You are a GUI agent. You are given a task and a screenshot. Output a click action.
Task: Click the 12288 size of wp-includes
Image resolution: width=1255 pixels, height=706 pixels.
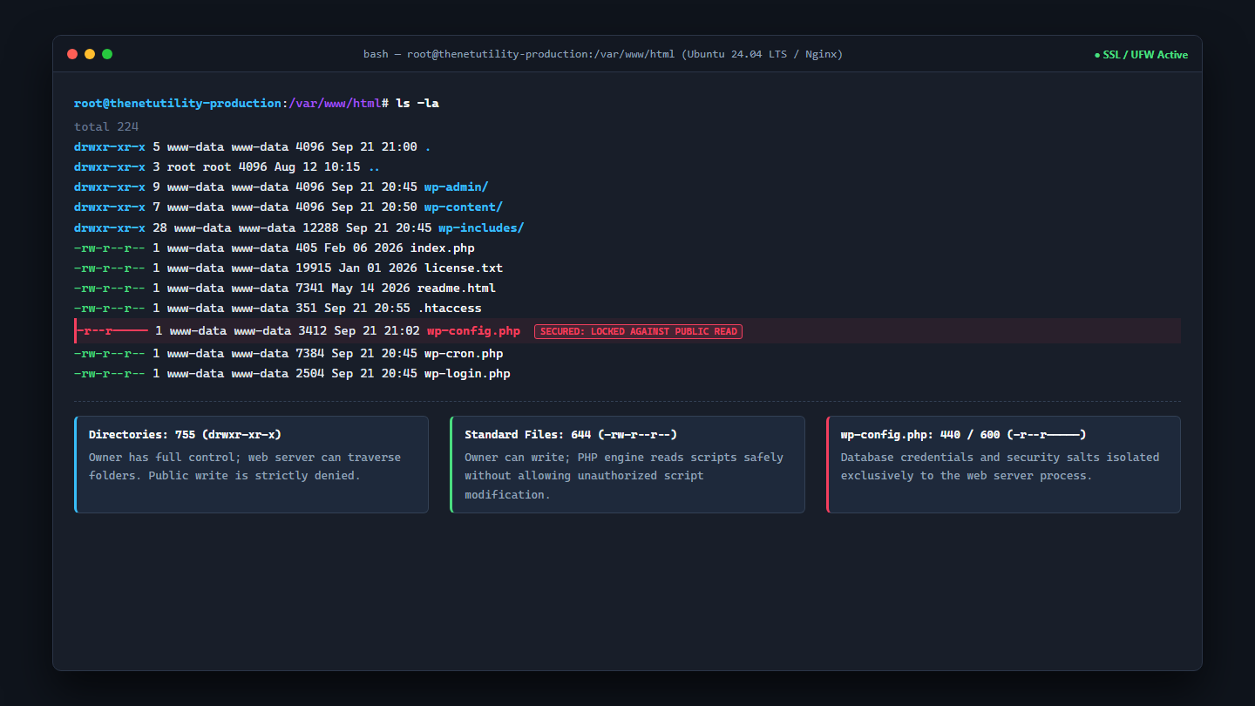(321, 227)
